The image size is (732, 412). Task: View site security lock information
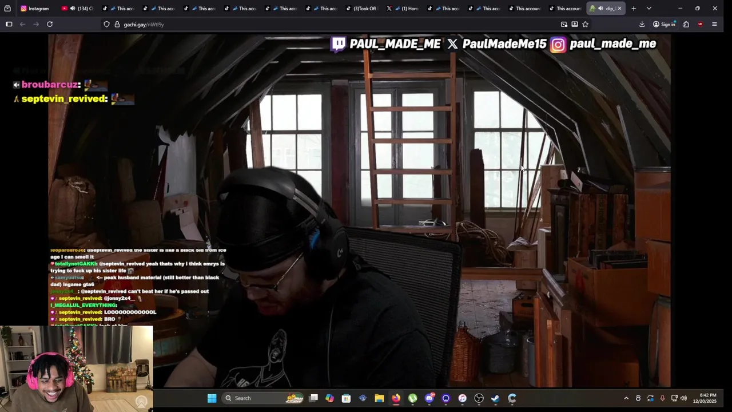tap(117, 25)
